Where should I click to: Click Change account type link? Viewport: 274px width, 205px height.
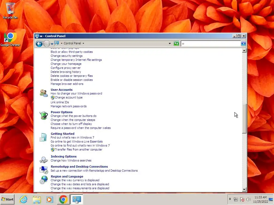pos(69,97)
